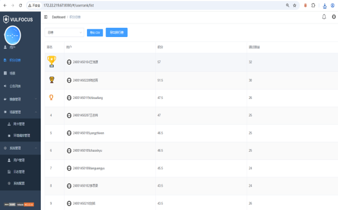Click the second-place trophy icon
338x210 pixels.
pyautogui.click(x=52, y=80)
